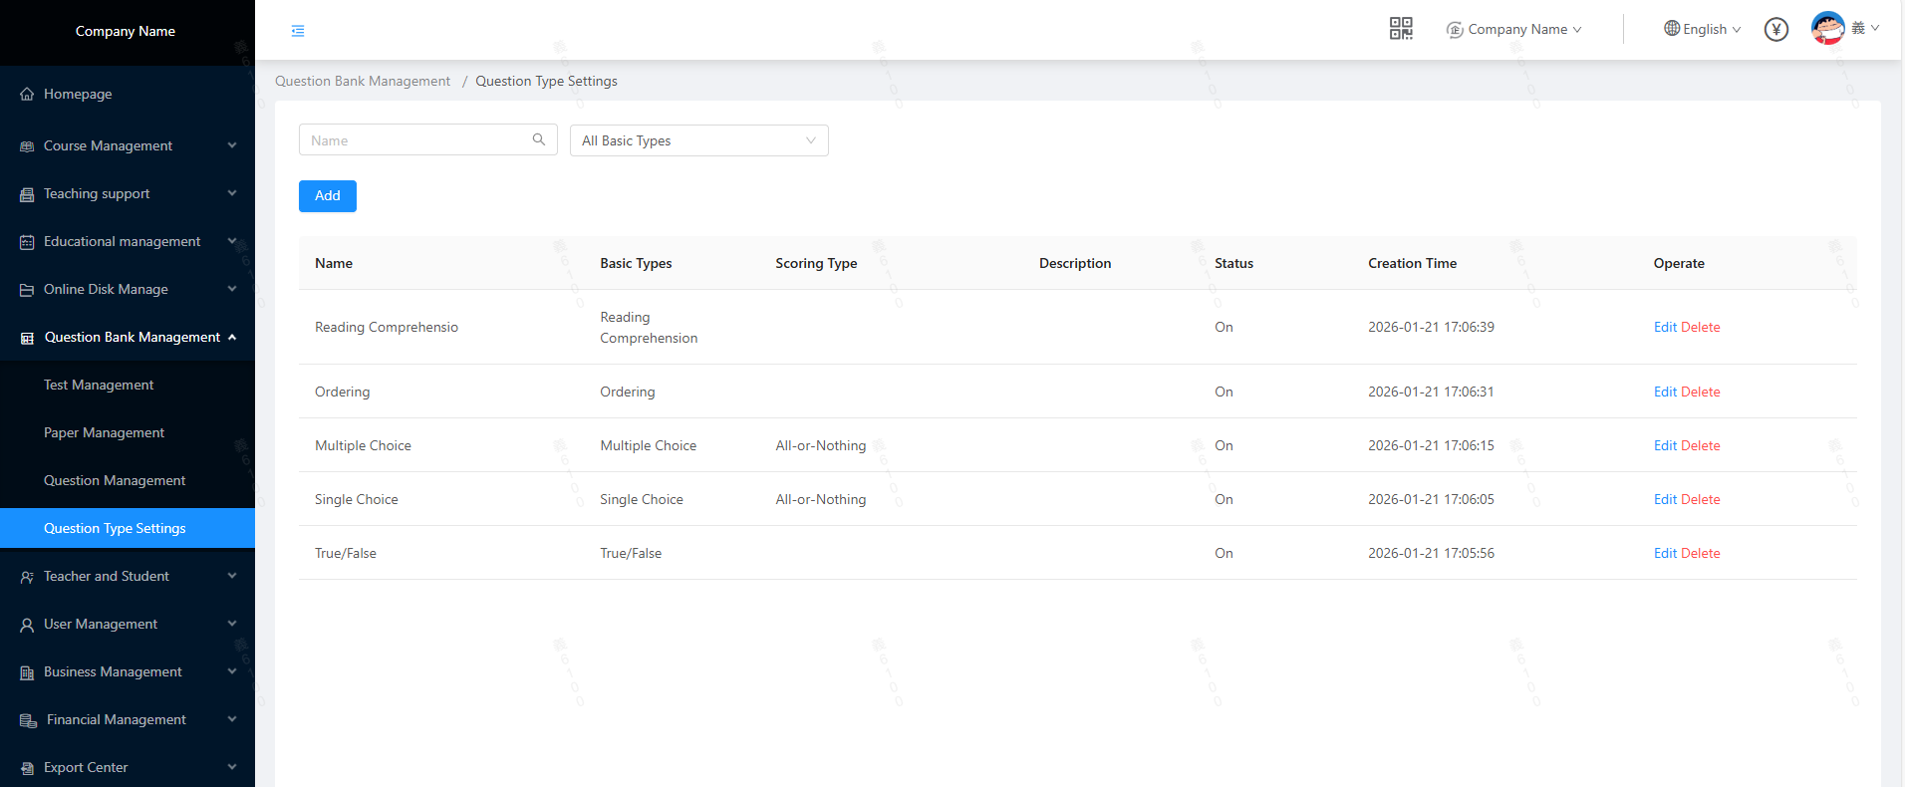1905x787 pixels.
Task: Expand the Course Management menu
Action: click(127, 145)
